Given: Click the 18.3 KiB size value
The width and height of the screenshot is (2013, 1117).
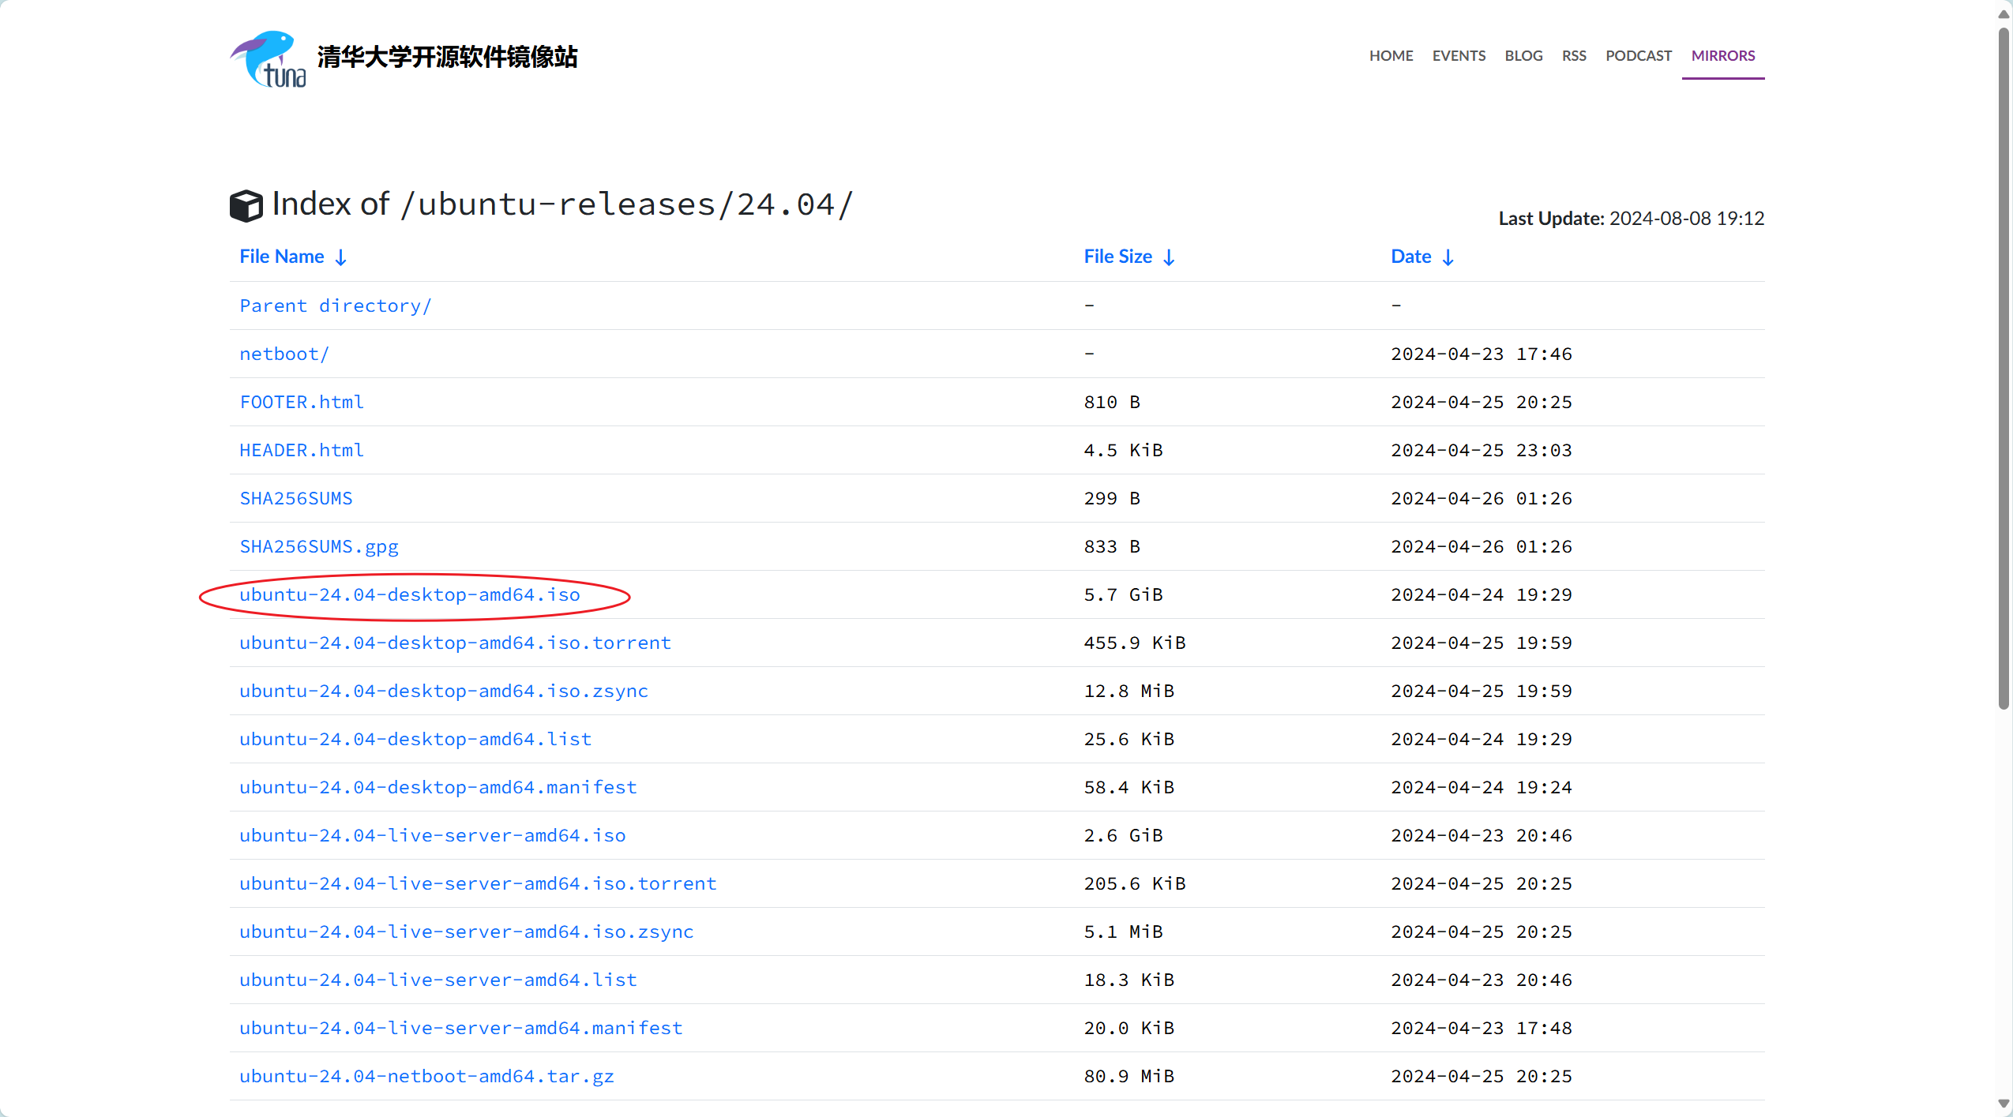Looking at the screenshot, I should (1129, 980).
